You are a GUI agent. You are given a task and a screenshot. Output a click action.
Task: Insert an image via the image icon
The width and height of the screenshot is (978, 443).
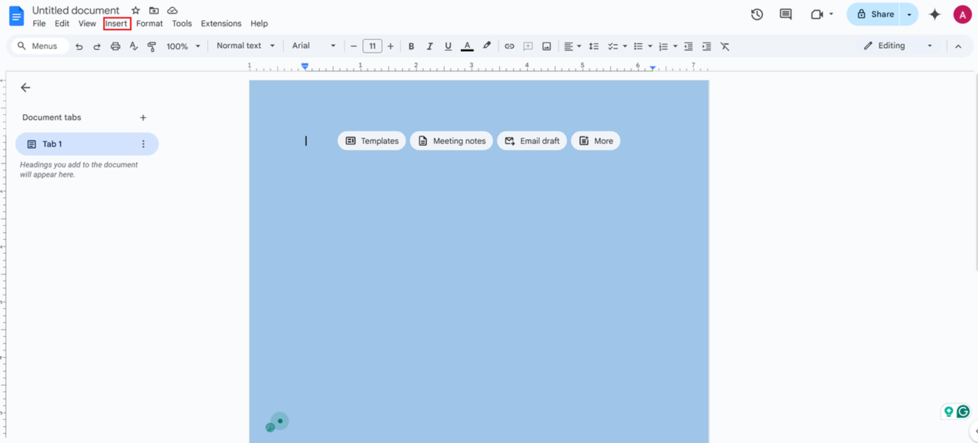[546, 46]
